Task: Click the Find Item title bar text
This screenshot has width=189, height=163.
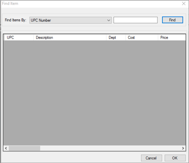Action: (10, 3)
